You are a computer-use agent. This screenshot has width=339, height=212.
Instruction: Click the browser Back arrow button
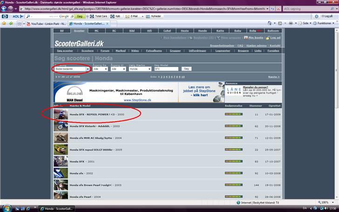tap(5, 8)
